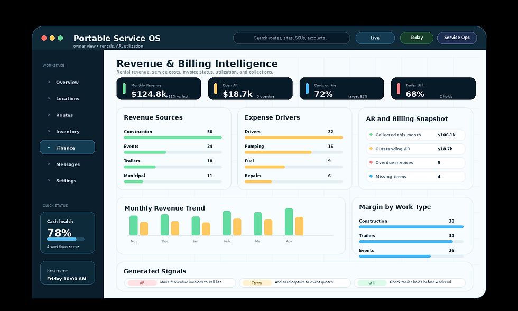The image size is (518, 311).
Task: Open Messages from the sidebar
Action: (67, 164)
